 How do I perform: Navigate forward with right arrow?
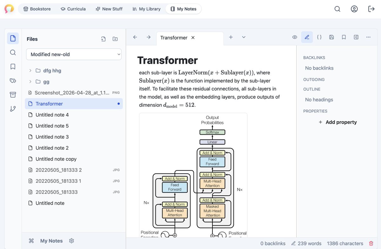click(149, 37)
